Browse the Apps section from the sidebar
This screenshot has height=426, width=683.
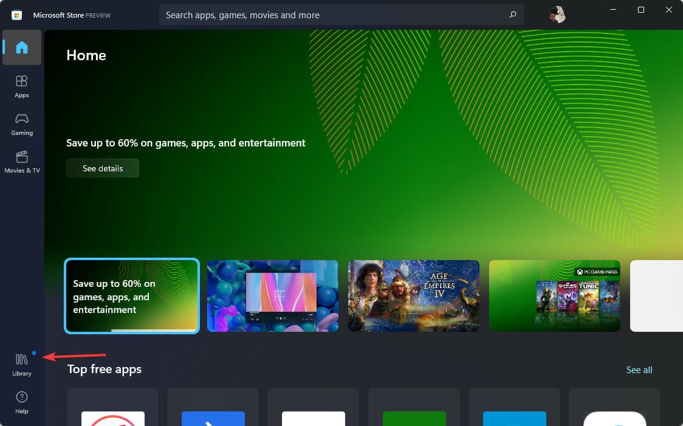coord(22,86)
